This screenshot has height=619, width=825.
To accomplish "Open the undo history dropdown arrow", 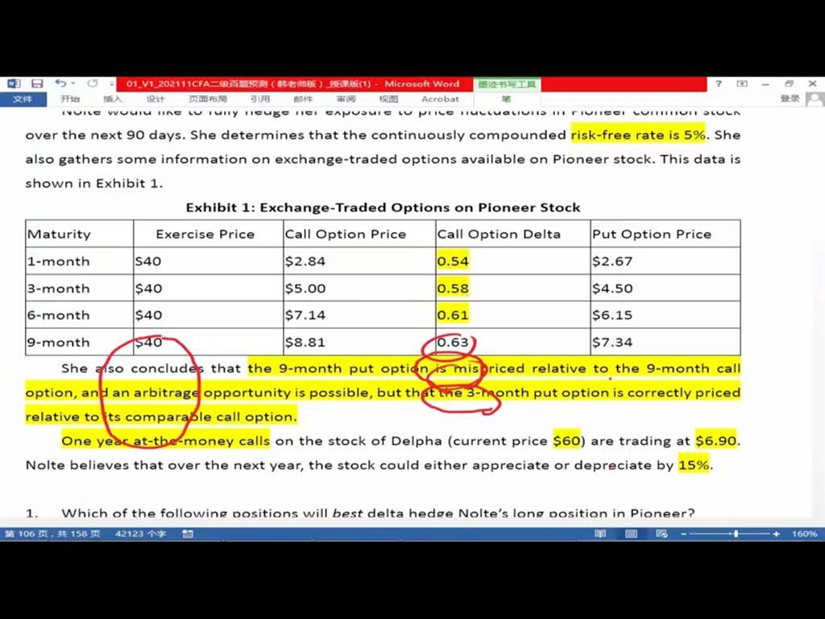I will [73, 84].
